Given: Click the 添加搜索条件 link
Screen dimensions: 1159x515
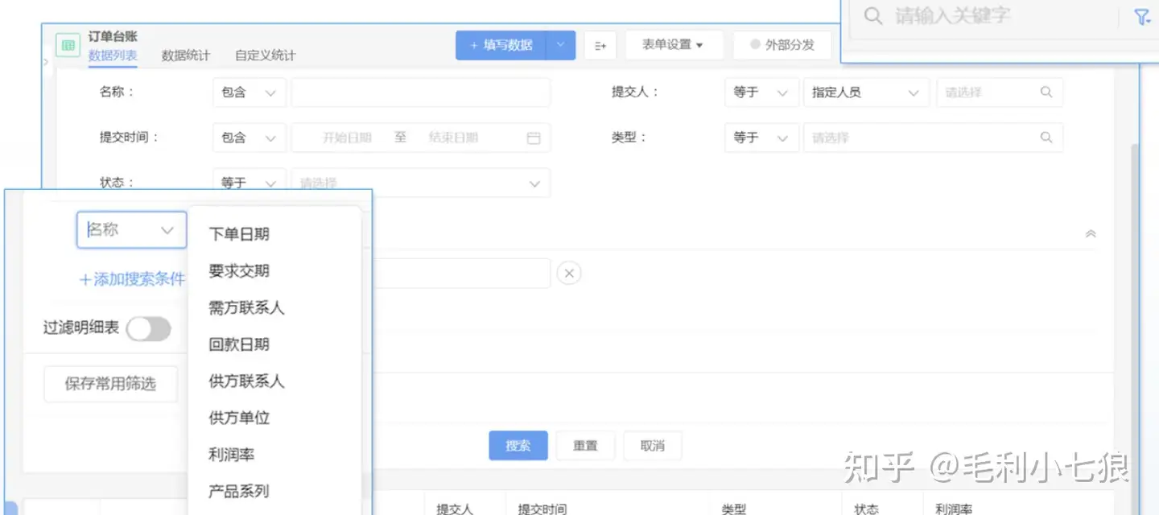Looking at the screenshot, I should [131, 280].
